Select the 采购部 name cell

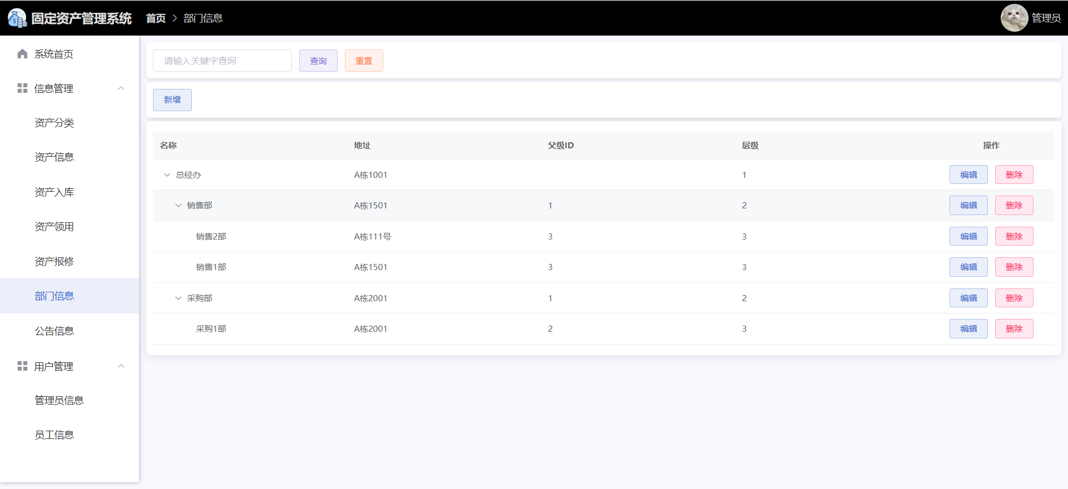click(x=199, y=298)
